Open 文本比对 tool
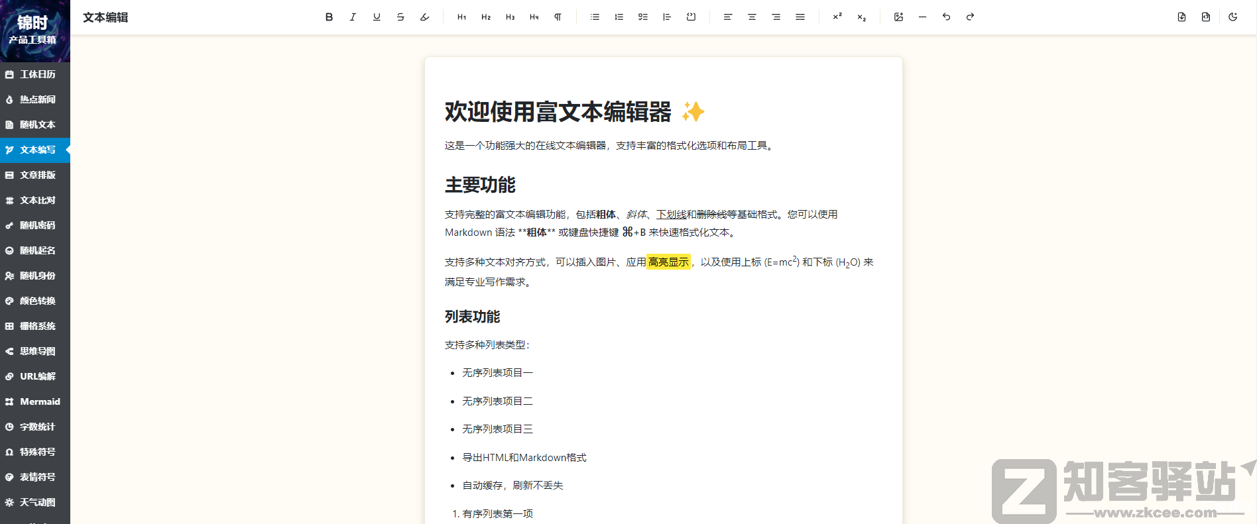Image resolution: width=1257 pixels, height=524 pixels. coord(35,200)
